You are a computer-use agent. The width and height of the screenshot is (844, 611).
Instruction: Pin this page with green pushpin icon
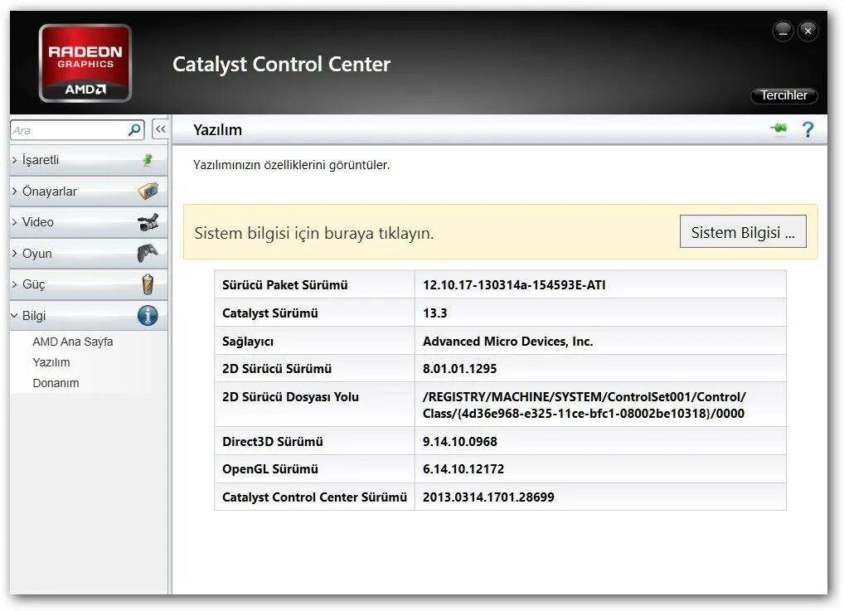779,129
